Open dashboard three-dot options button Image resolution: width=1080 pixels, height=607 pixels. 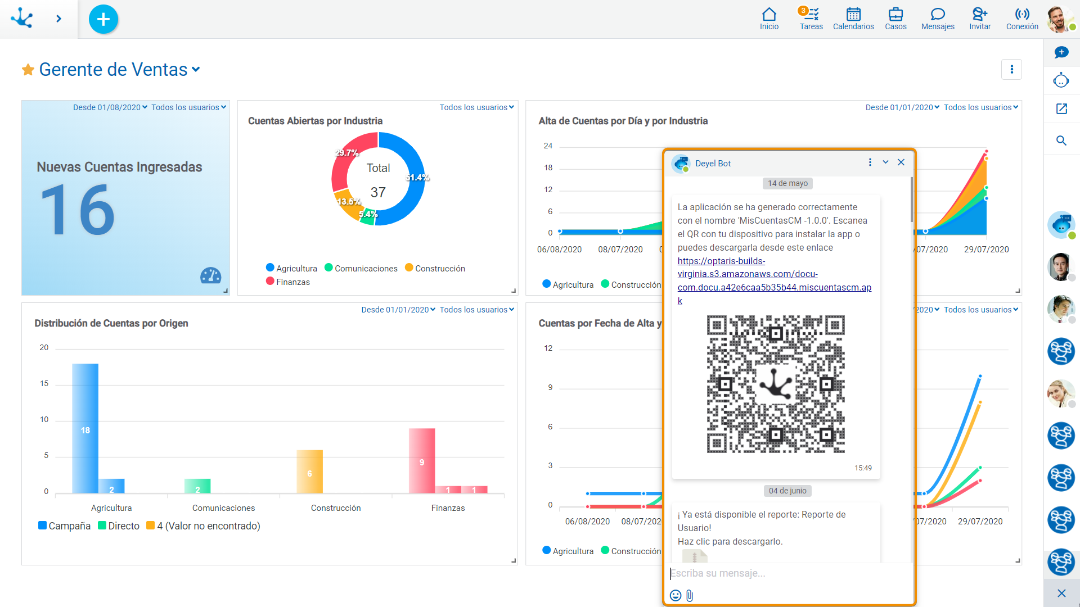[x=1011, y=70]
